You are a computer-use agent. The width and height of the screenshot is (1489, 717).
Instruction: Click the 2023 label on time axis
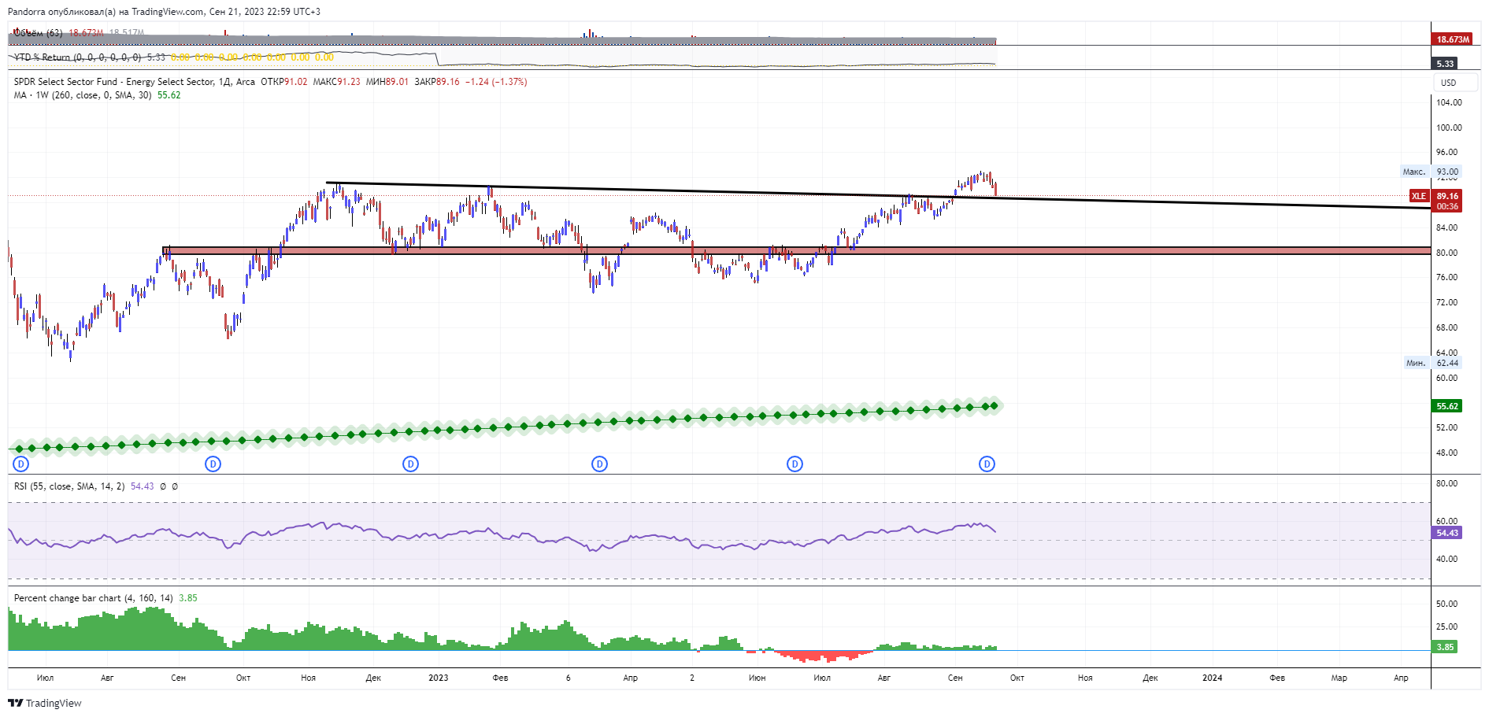click(x=439, y=678)
